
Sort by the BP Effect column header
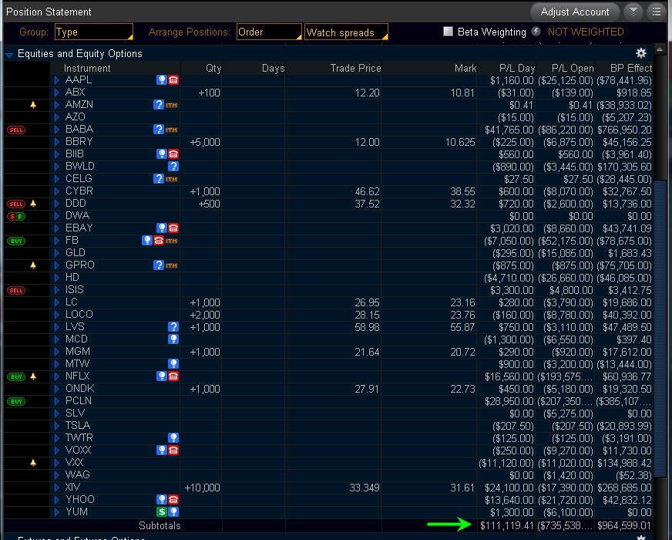631,68
